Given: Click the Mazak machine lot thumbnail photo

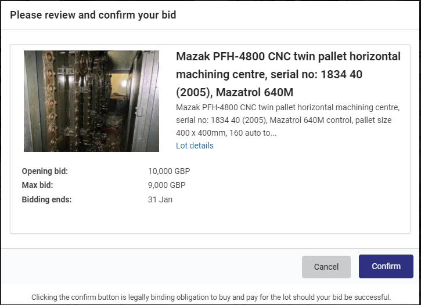Looking at the screenshot, I should click(91, 101).
